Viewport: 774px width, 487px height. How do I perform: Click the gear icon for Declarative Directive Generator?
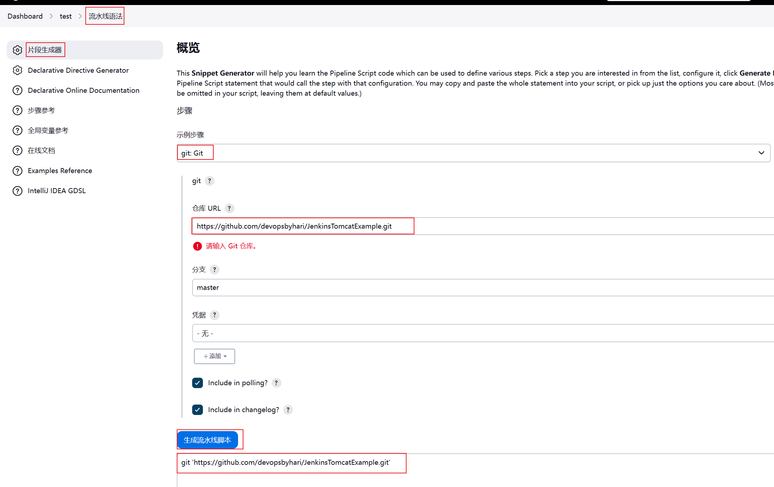tap(17, 70)
